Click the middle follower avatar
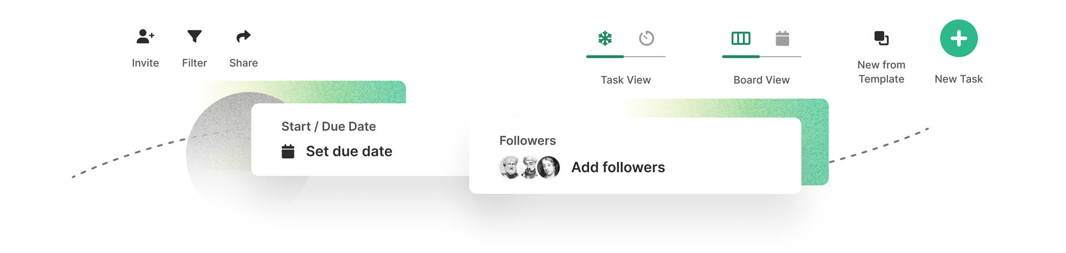Image resolution: width=1066 pixels, height=253 pixels. click(529, 167)
